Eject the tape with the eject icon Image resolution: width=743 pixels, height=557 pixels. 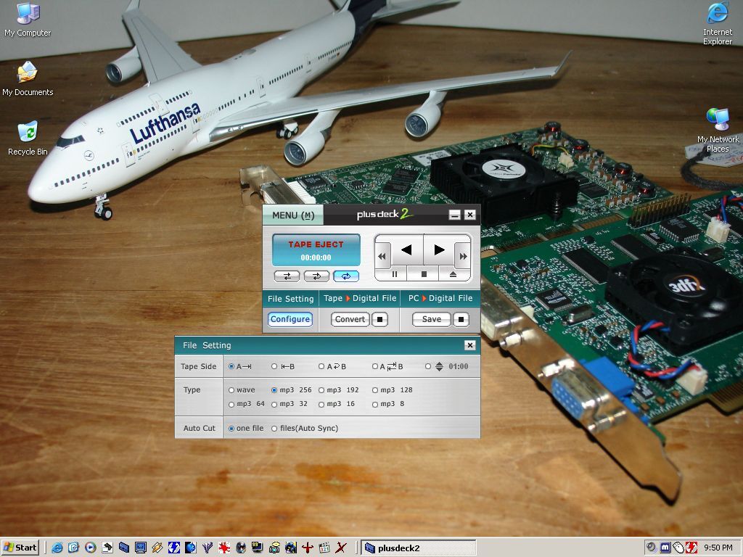click(x=453, y=273)
